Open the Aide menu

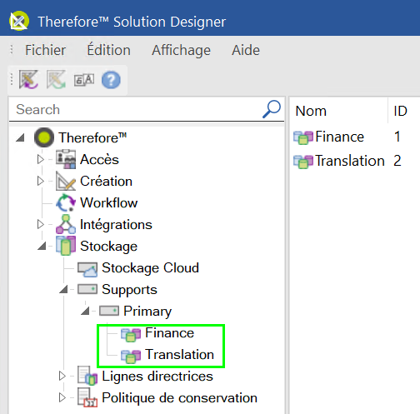(x=246, y=50)
